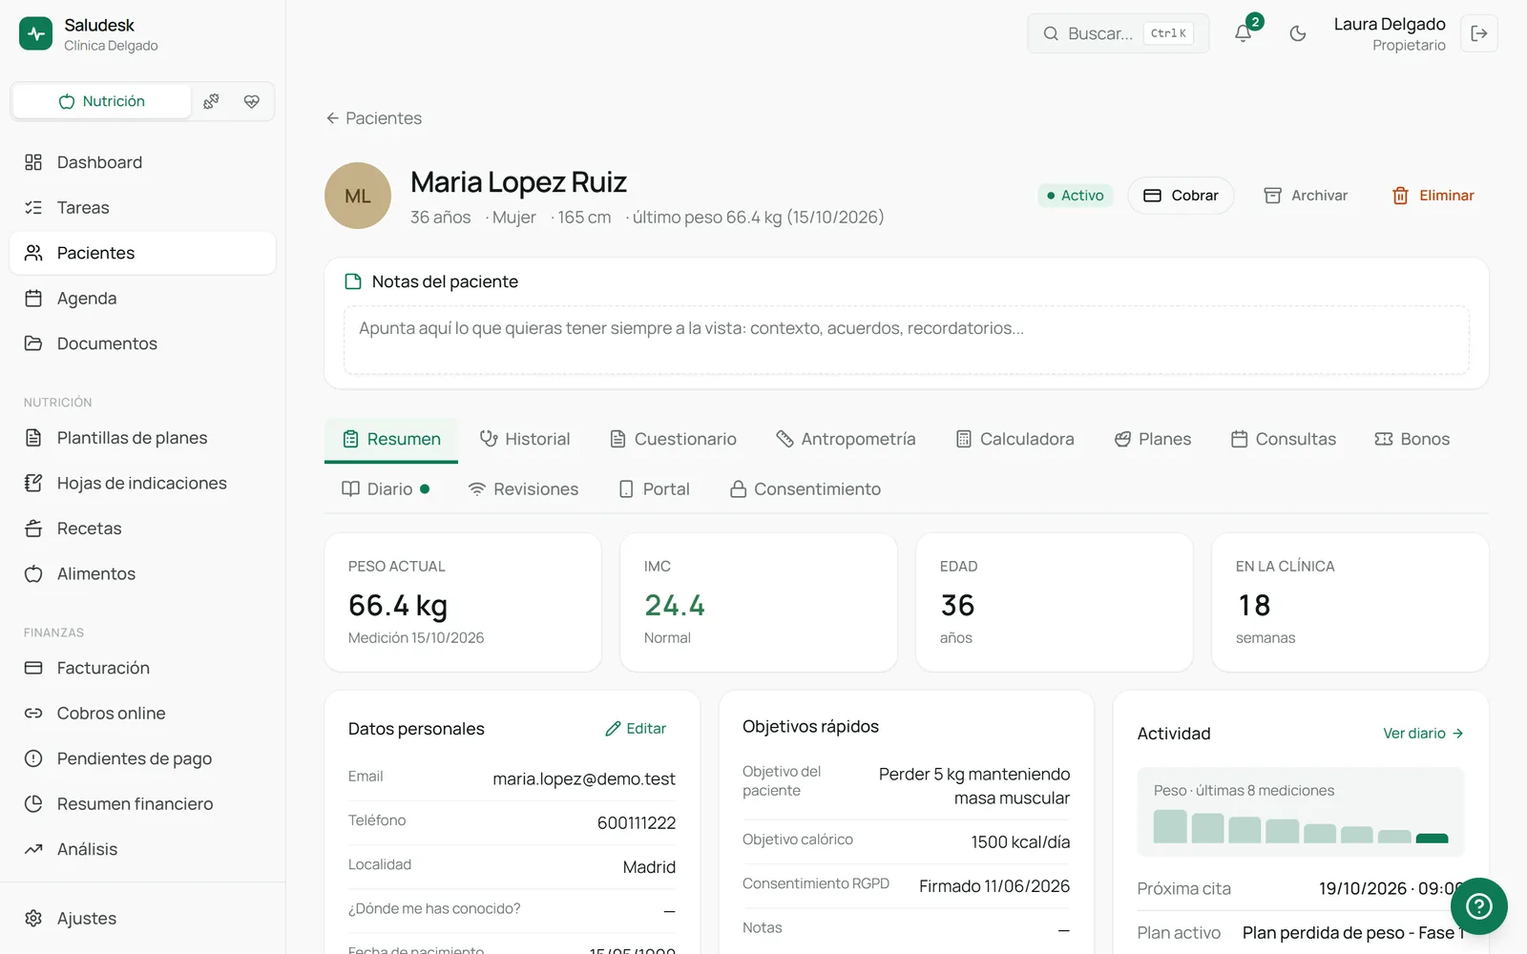Open the notifications bell
This screenshot has width=1527, height=954.
[1243, 33]
